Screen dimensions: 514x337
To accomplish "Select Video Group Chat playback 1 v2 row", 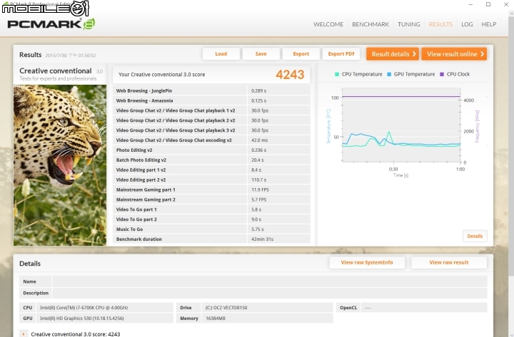I will (211, 110).
